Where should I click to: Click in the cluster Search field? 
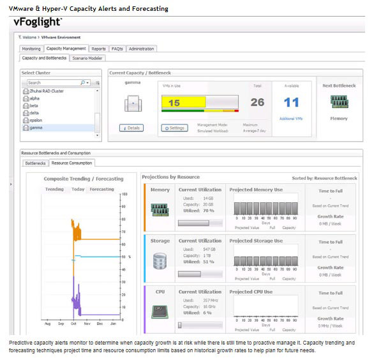(54, 83)
